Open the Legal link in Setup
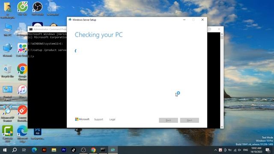This screenshot has height=154, width=274. [112, 119]
